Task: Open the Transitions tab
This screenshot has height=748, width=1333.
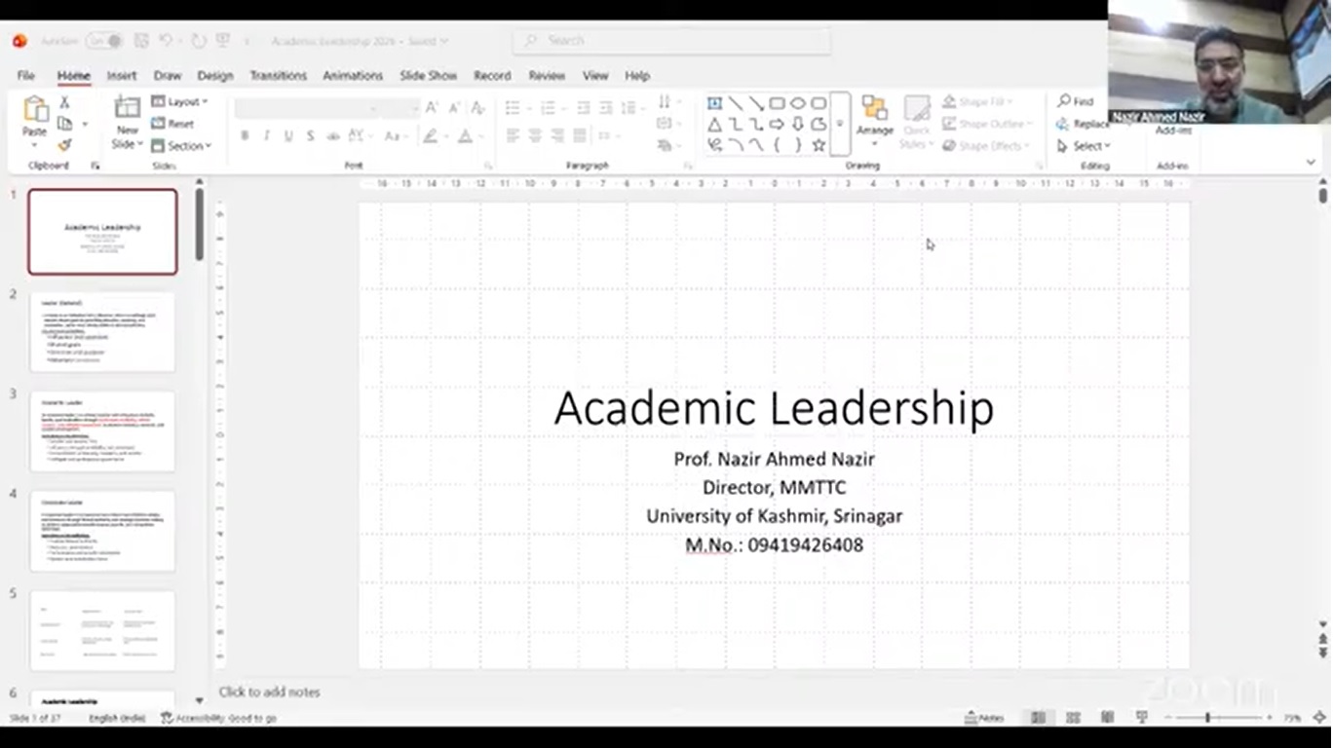Action: 278,76
